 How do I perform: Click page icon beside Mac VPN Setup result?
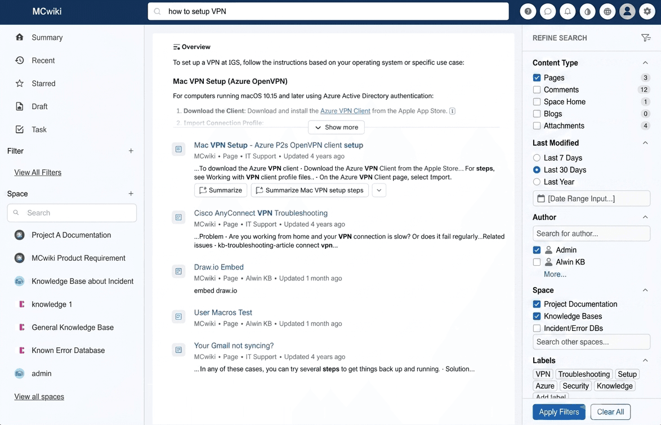[178, 149]
